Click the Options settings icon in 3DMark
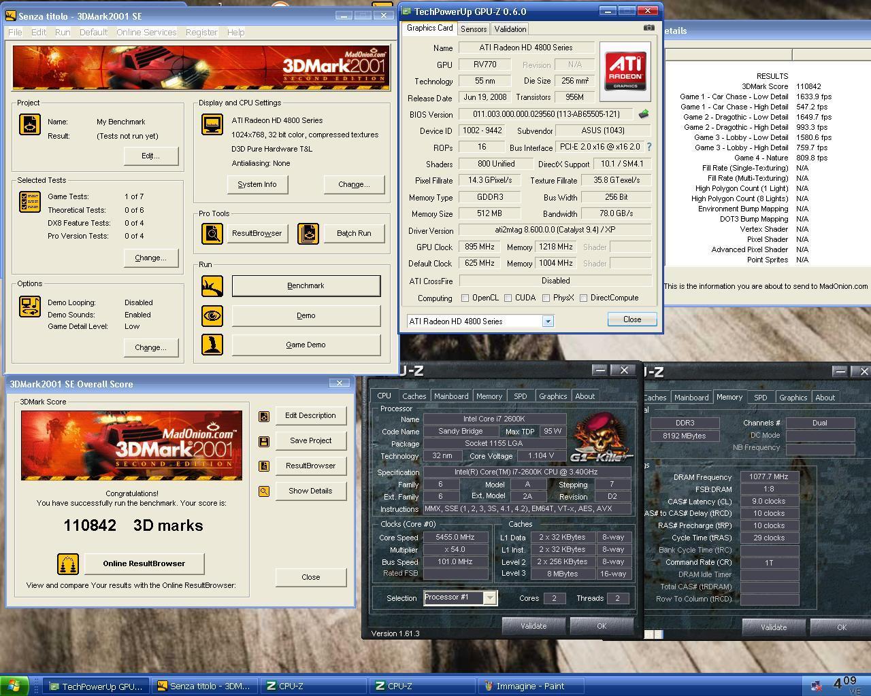This screenshot has height=696, width=871. coord(30,307)
